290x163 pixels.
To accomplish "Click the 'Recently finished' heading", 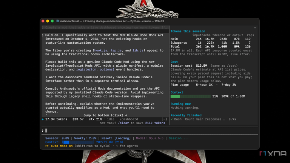I will (x=186, y=115).
